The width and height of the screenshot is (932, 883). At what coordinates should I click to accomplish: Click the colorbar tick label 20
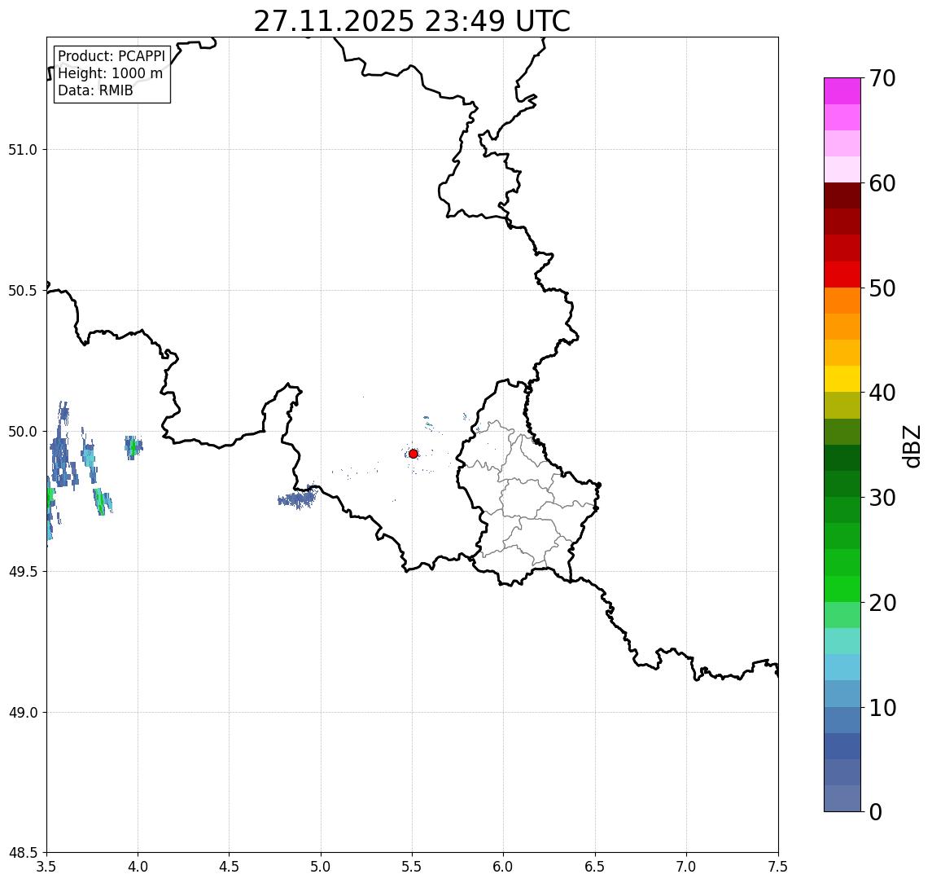[882, 603]
